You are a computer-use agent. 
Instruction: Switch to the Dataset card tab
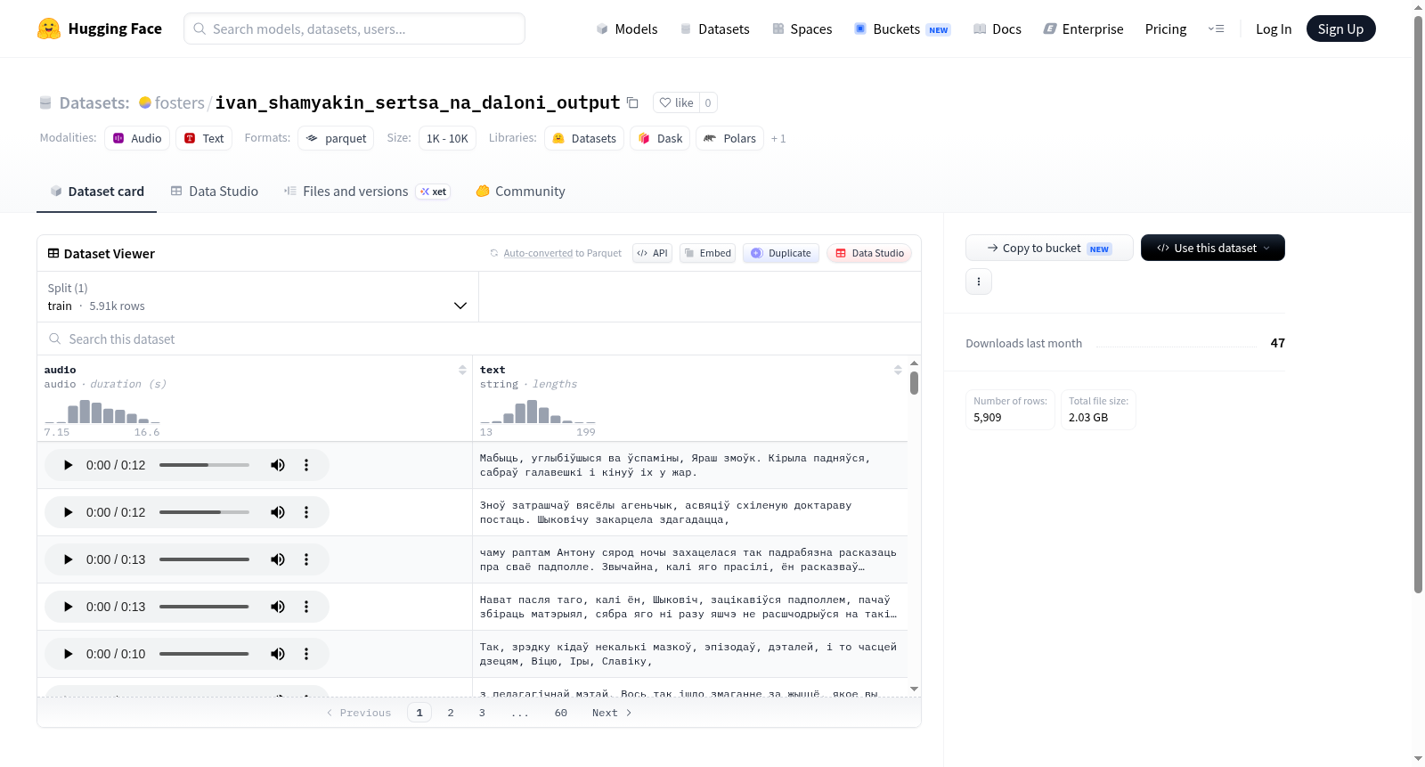point(96,191)
